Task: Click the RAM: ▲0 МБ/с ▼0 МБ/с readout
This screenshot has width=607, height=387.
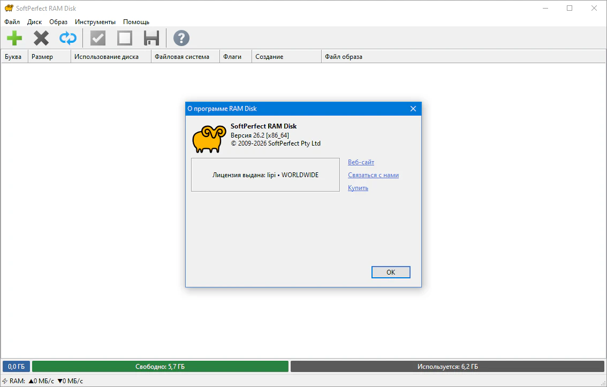Action: (x=46, y=381)
